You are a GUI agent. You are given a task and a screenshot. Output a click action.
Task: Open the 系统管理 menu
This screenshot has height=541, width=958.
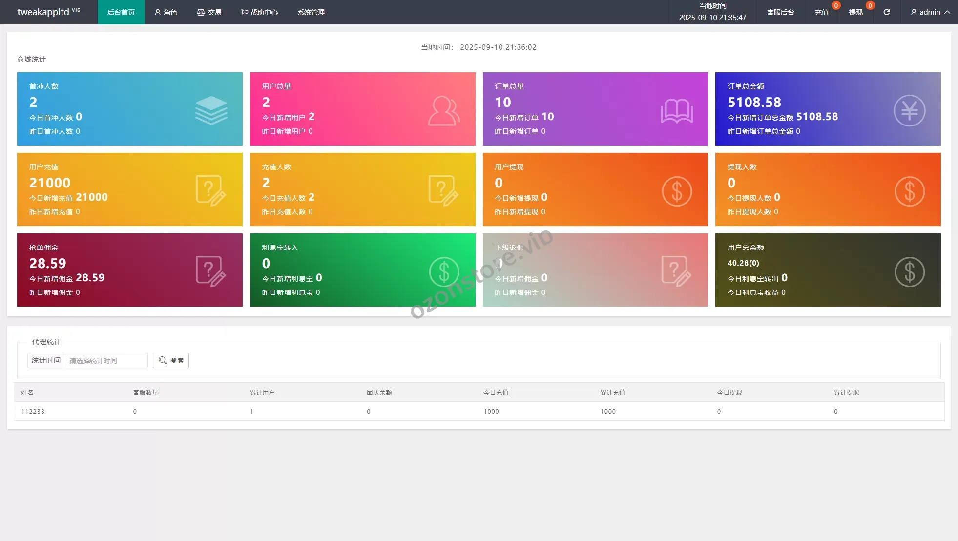click(311, 12)
